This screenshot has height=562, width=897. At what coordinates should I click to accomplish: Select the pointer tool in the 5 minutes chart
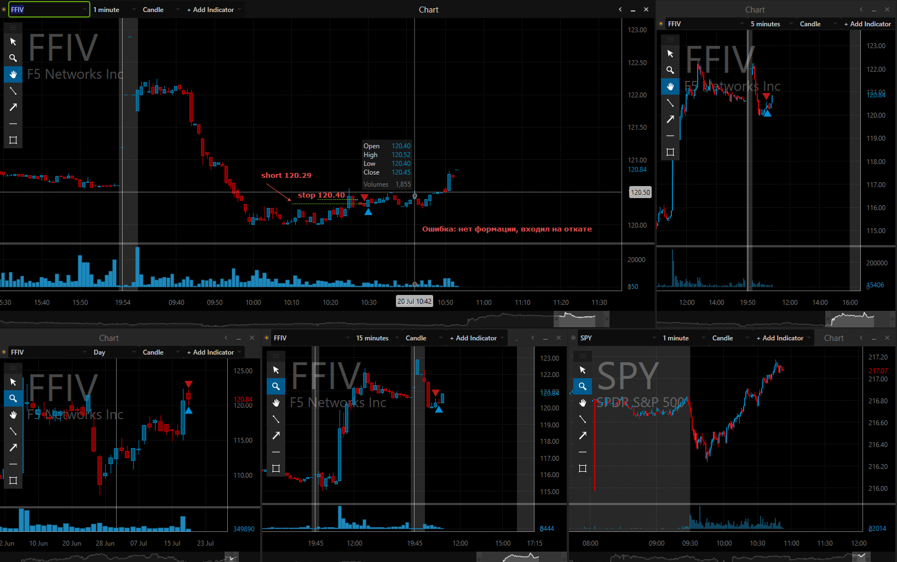coord(670,54)
